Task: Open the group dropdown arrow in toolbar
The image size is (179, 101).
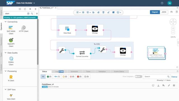Action: 120,12
